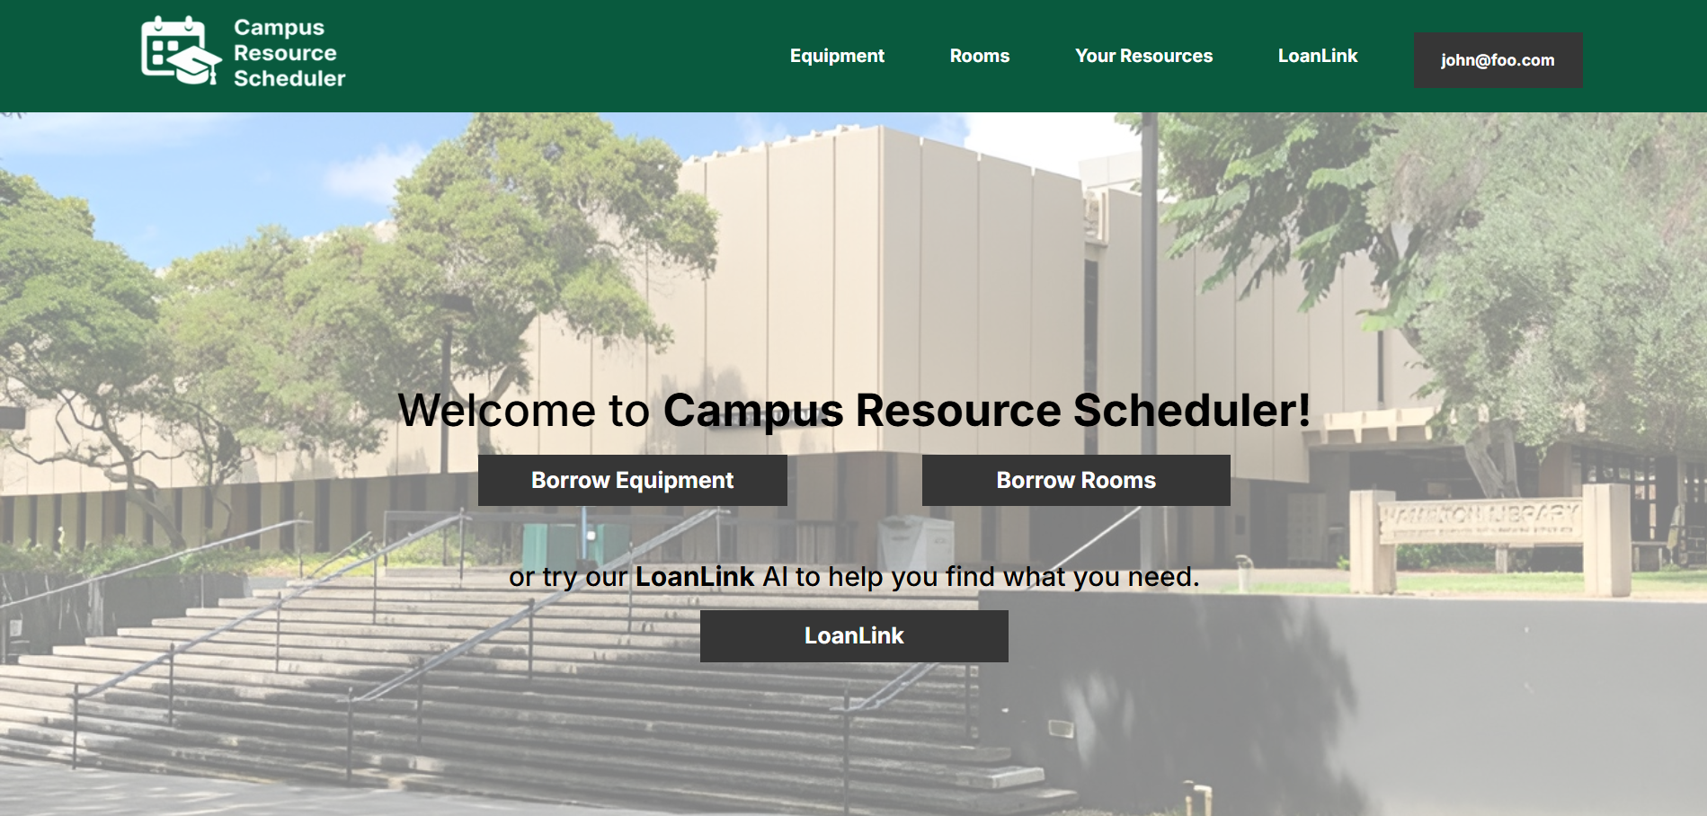Click the Welcome heading's word "Welcome"
Viewport: 1707px width, 816px height.
coord(496,411)
